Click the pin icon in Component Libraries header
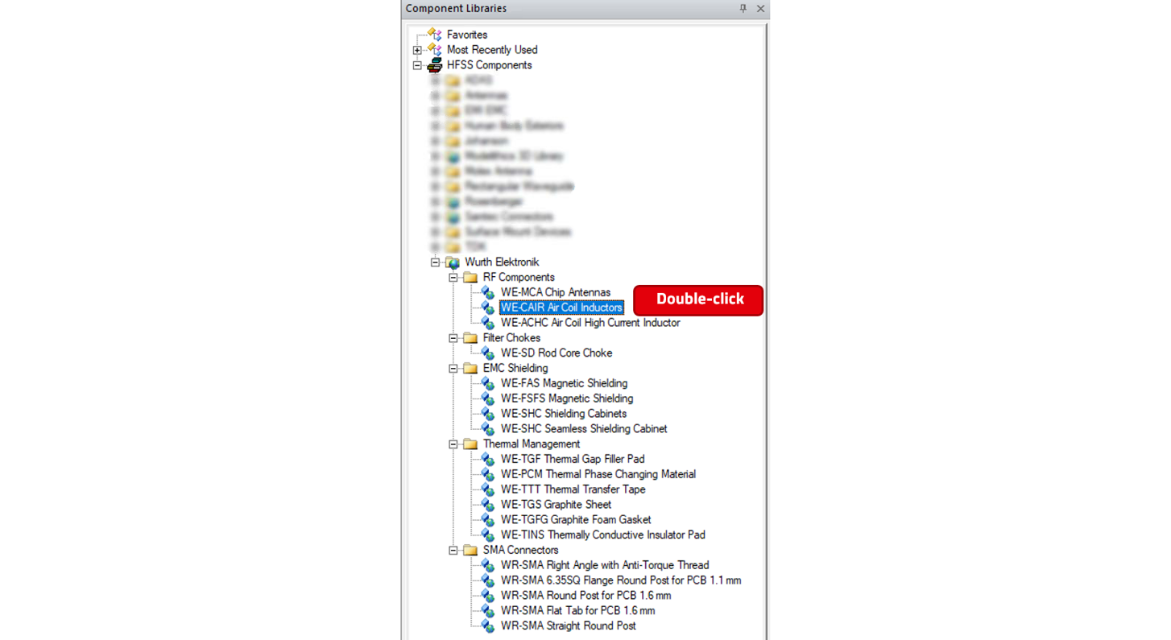 click(743, 9)
